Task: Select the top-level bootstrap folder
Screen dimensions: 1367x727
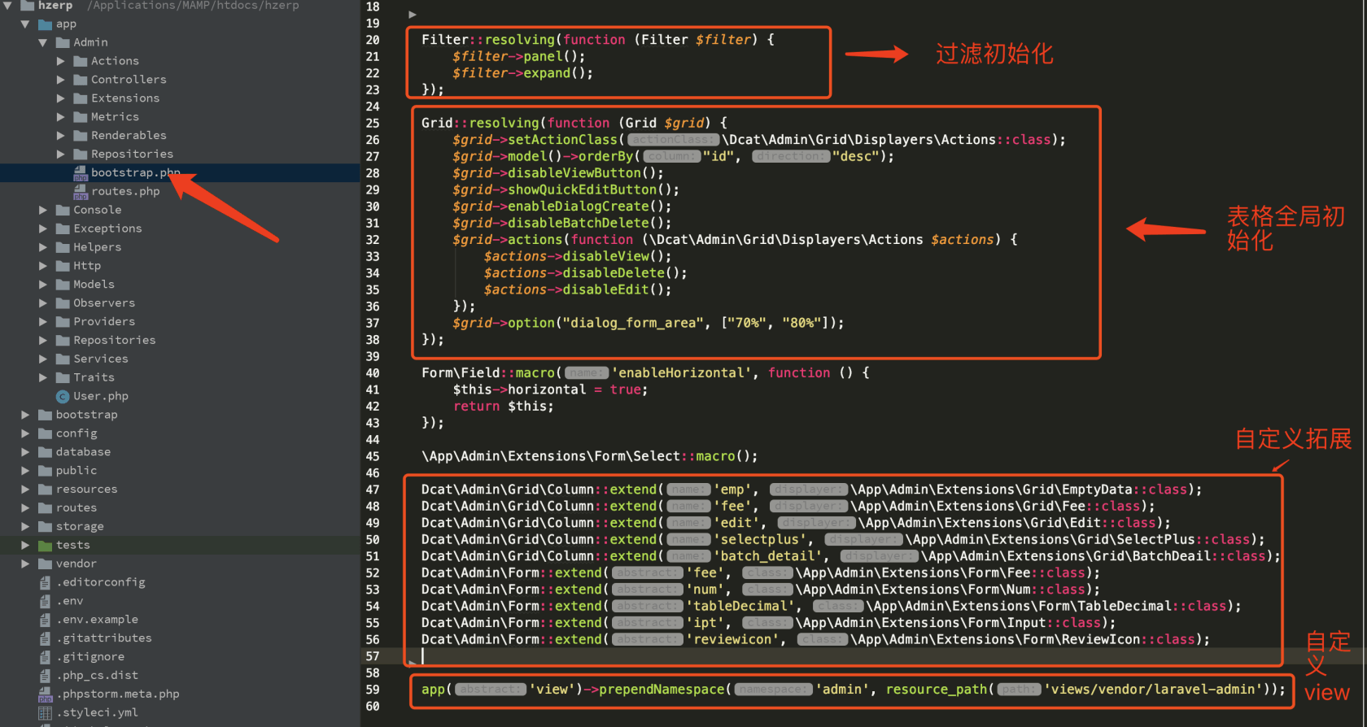Action: coord(86,415)
